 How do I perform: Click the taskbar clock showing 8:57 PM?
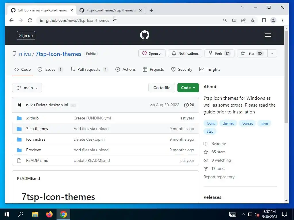pyautogui.click(x=269, y=214)
